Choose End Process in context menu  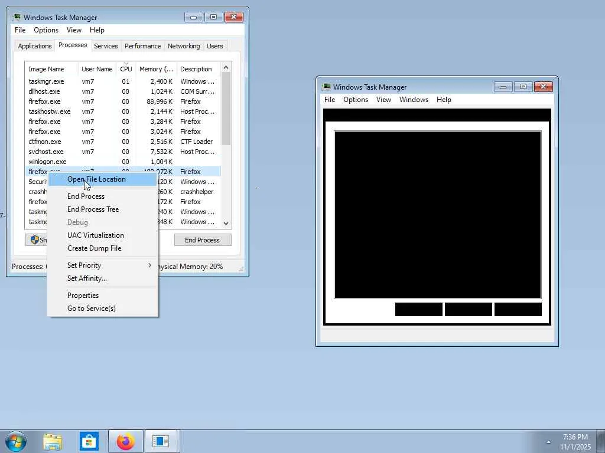(x=102, y=196)
